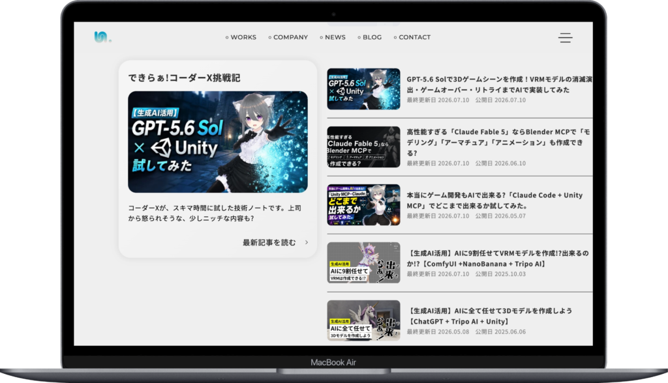Screen dimensions: 668x383
Task: Open the WORKS navigation item
Action: coord(241,37)
